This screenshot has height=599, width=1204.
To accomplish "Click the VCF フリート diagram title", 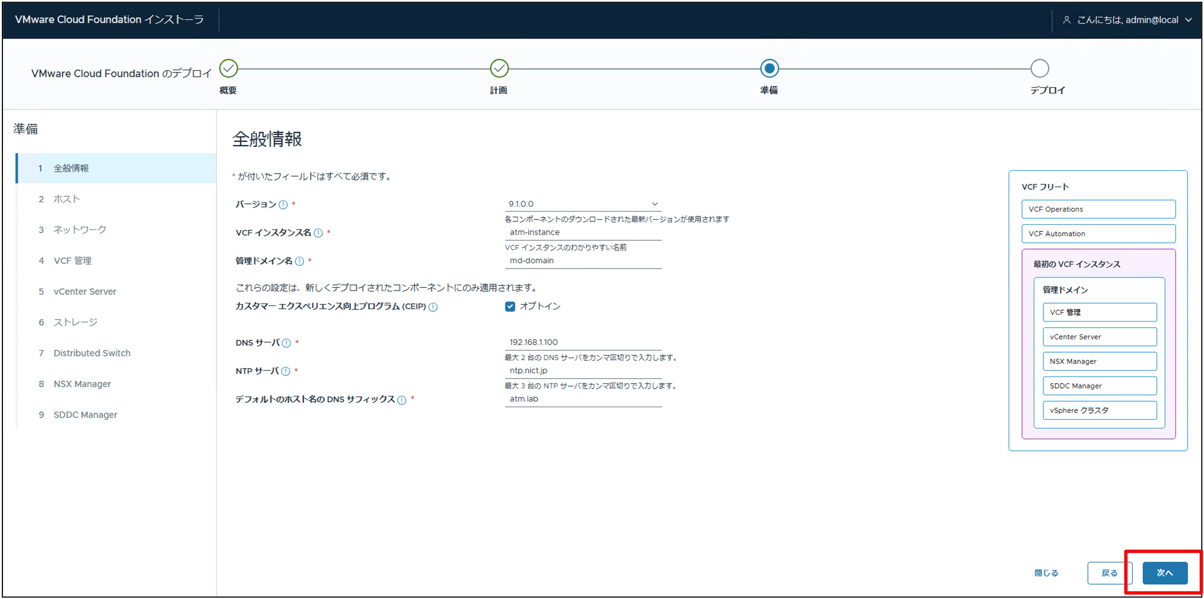I will coord(1045,187).
